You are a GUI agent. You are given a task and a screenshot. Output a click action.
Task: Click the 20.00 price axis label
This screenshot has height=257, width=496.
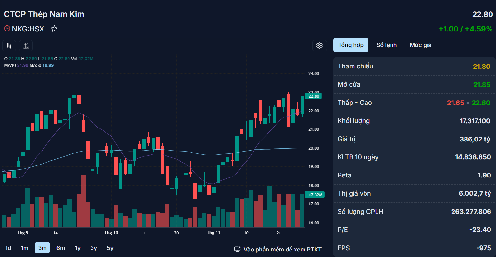pyautogui.click(x=314, y=148)
